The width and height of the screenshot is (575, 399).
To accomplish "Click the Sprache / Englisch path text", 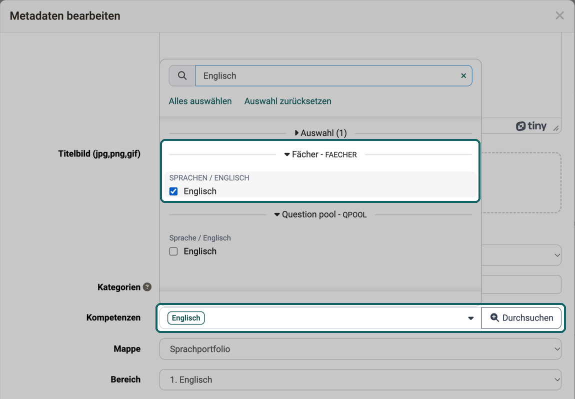I will (x=200, y=238).
